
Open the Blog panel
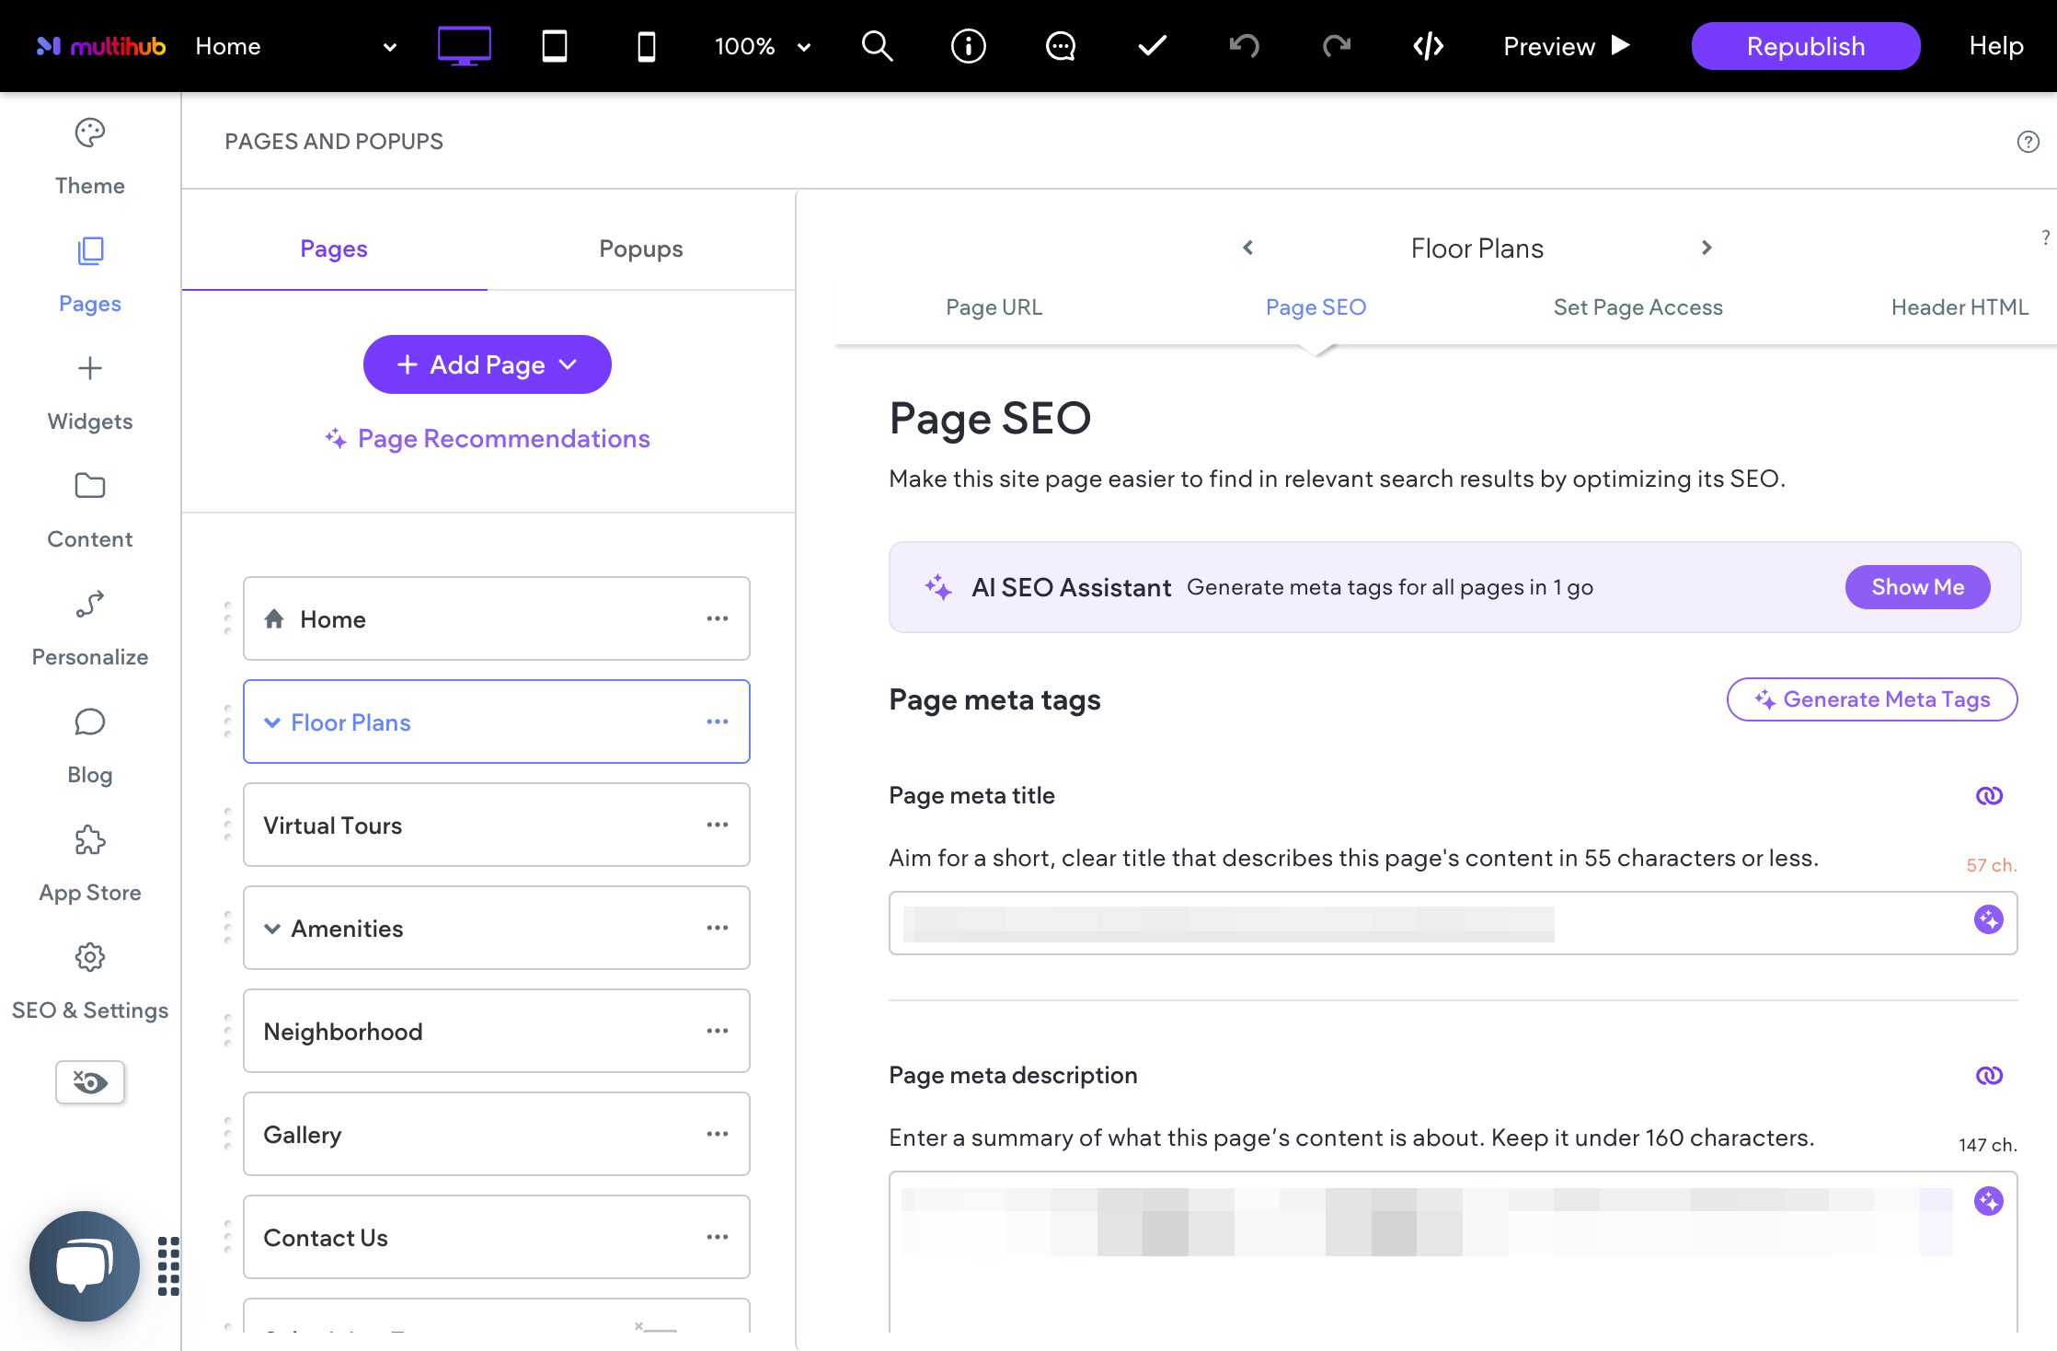(90, 747)
